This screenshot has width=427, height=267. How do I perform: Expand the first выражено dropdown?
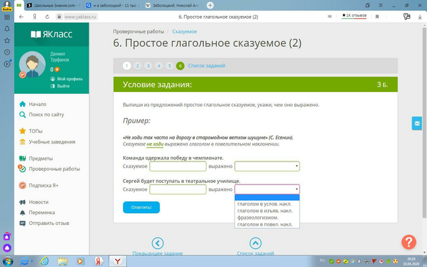click(x=267, y=166)
